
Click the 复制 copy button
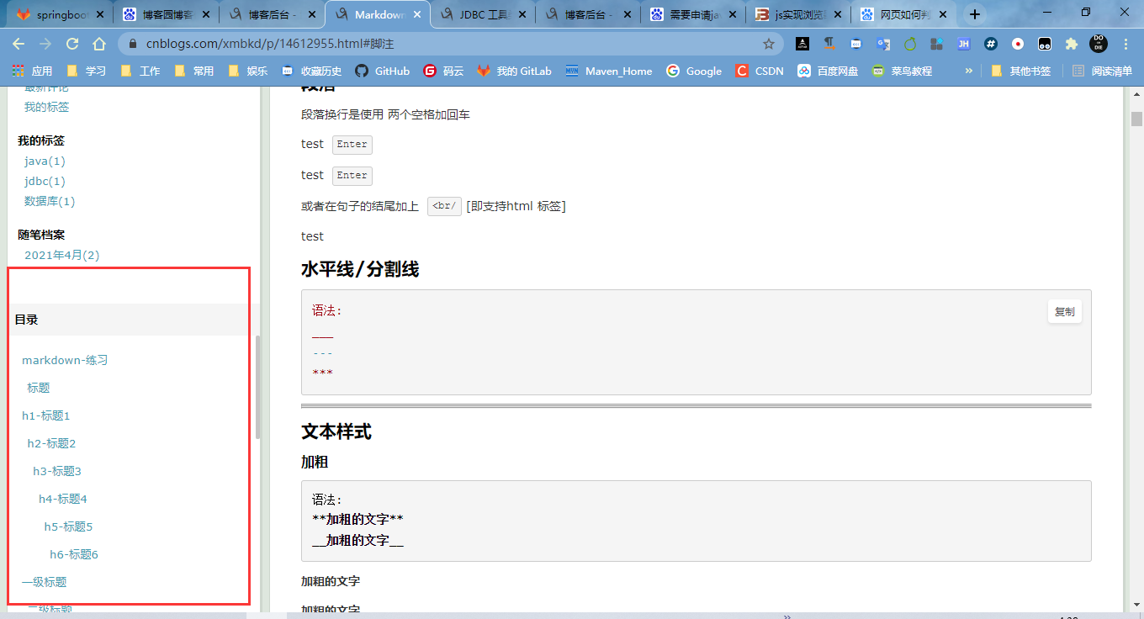(1064, 311)
